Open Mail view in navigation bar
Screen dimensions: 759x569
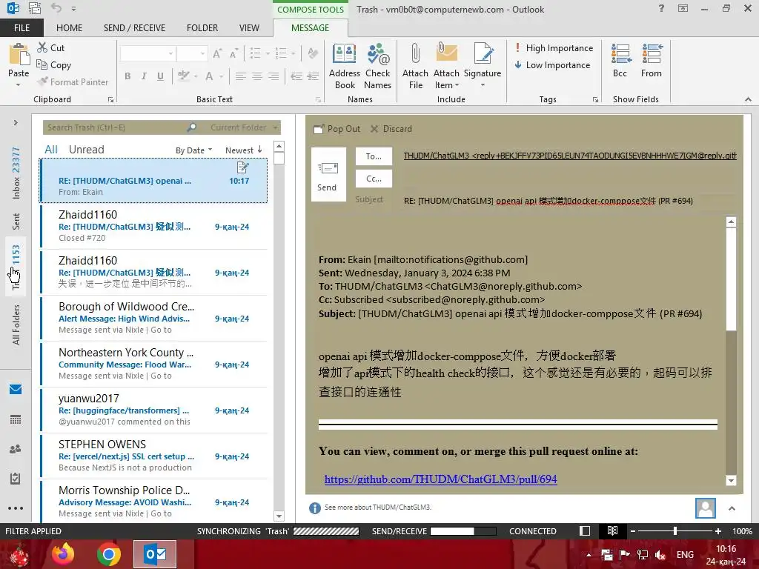(16, 390)
